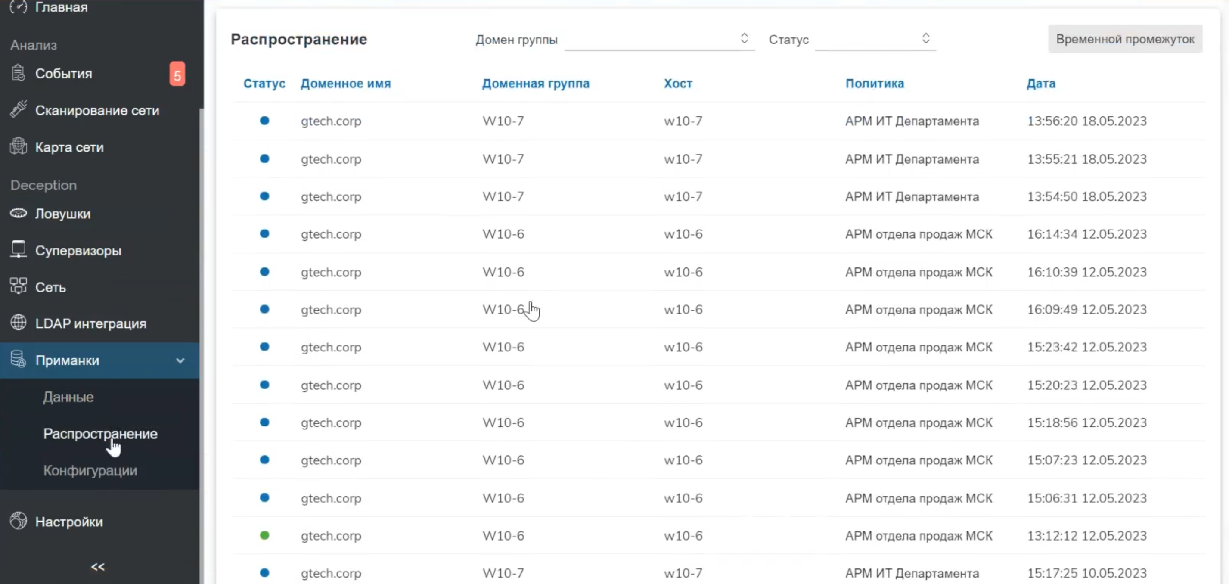Click the green status dot
This screenshot has height=584, width=1229.
point(264,535)
